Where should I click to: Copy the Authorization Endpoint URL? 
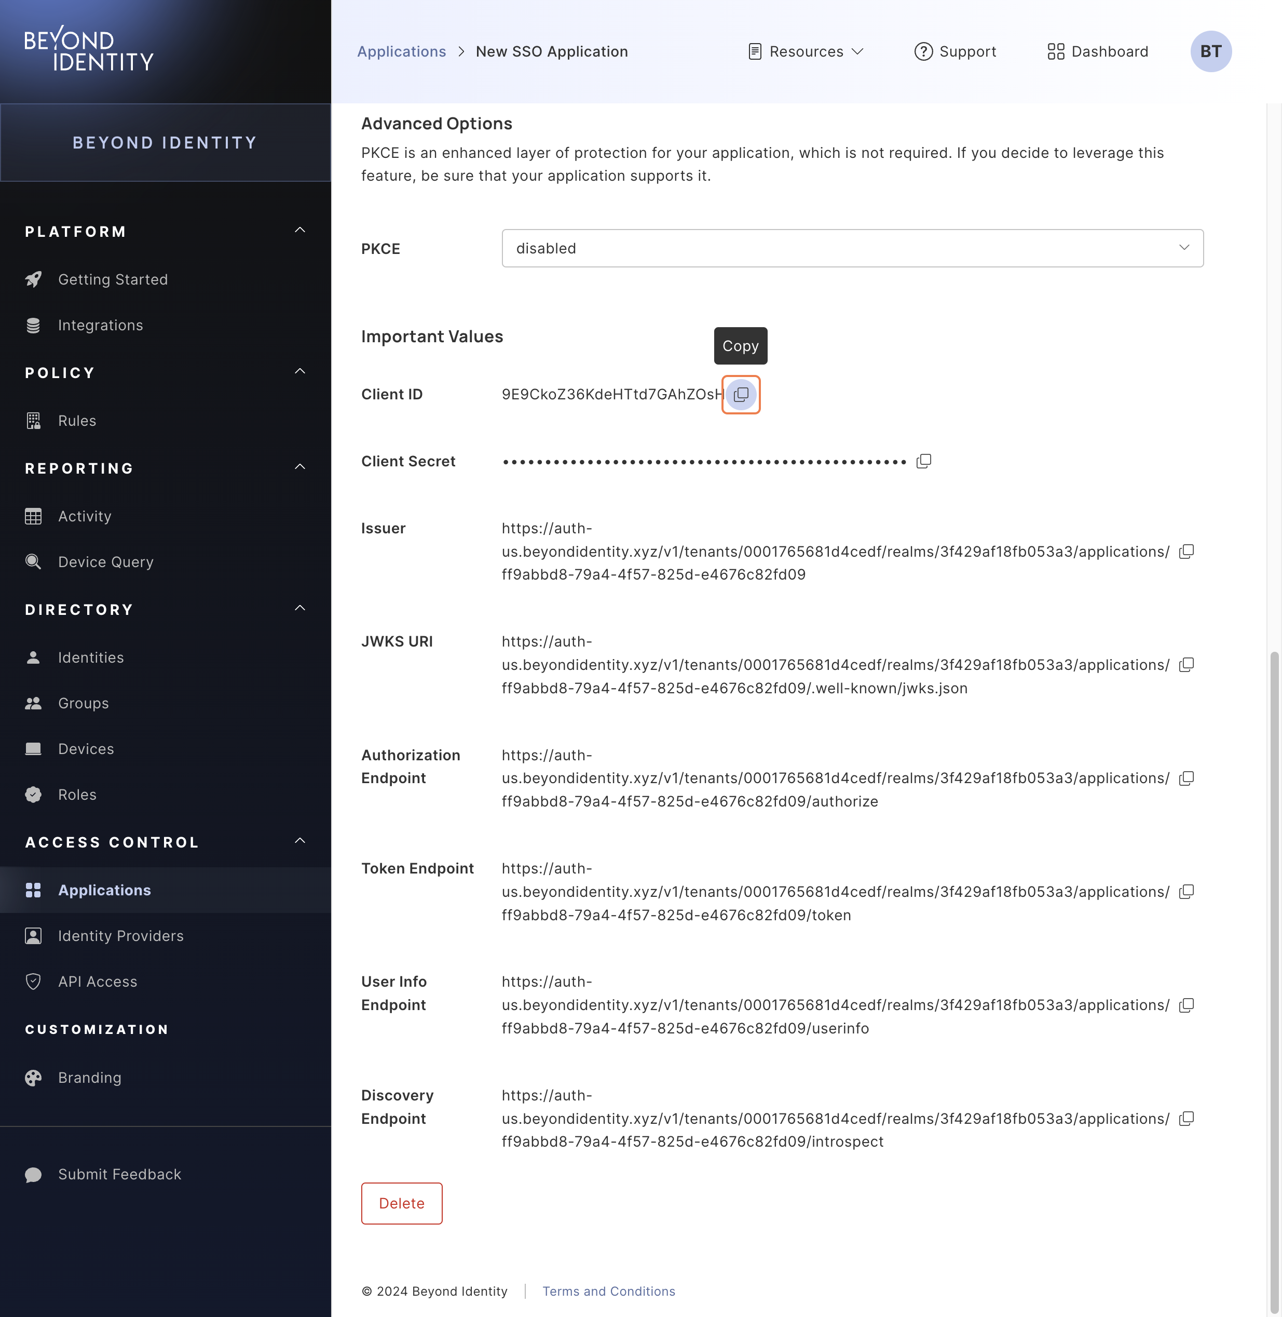click(x=1186, y=778)
